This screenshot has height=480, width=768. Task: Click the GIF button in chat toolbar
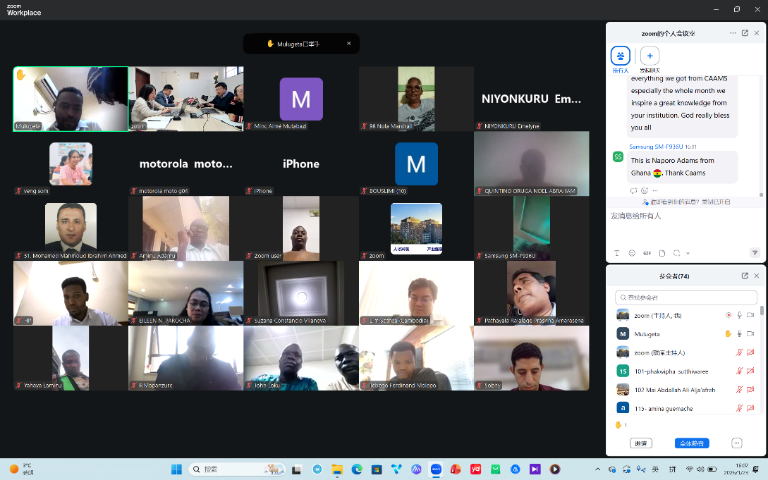pyautogui.click(x=647, y=253)
